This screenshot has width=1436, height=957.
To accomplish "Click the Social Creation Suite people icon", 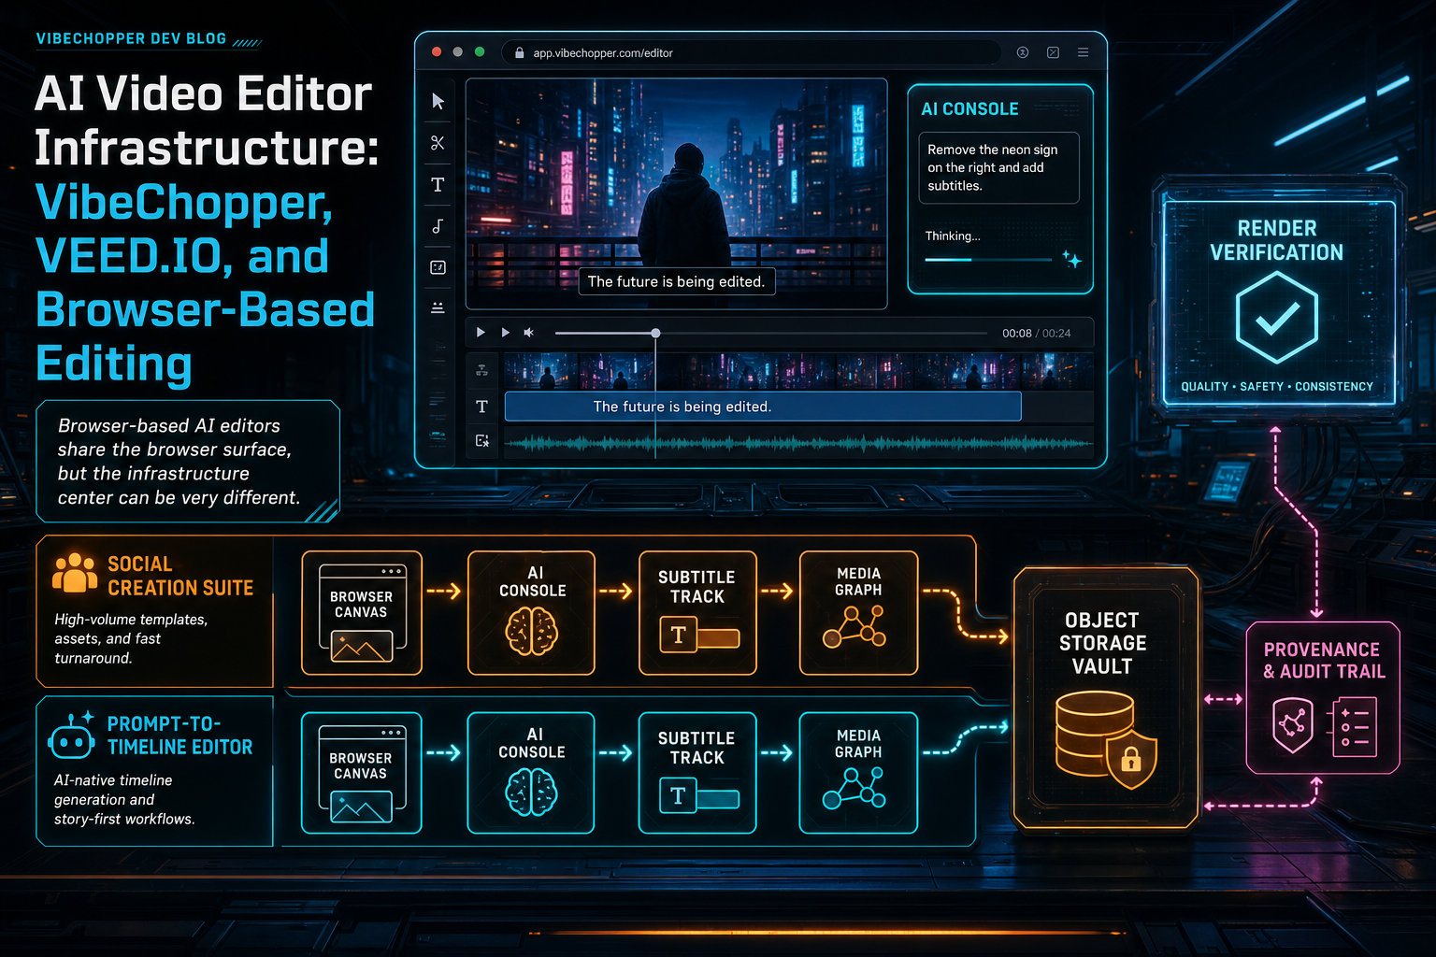I will coord(75,573).
